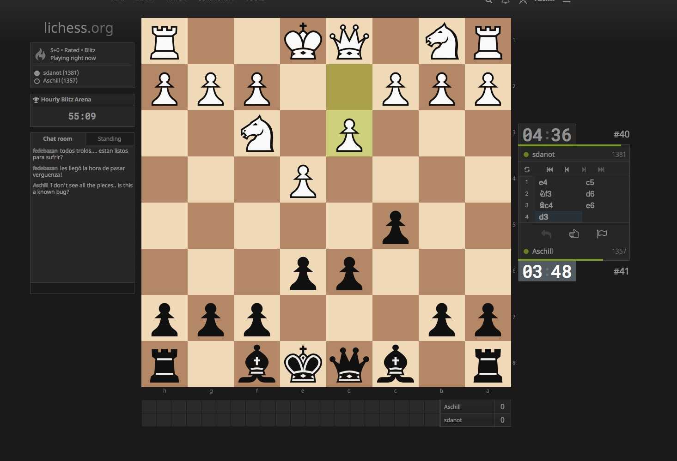The height and width of the screenshot is (461, 677).
Task: Open sdanot (1381) profile in game info
Action: (x=61, y=73)
